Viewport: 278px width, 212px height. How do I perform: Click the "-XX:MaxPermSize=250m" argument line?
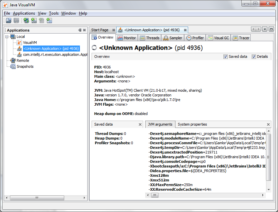tap(170, 185)
